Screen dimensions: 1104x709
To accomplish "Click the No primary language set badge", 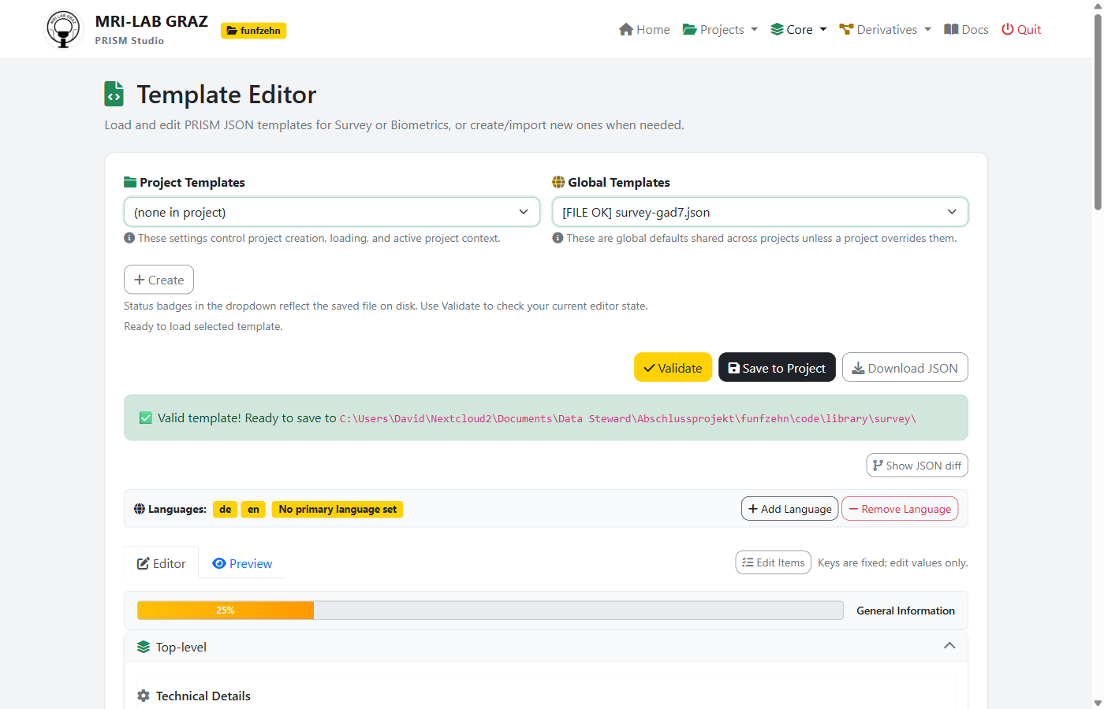I will click(x=338, y=510).
